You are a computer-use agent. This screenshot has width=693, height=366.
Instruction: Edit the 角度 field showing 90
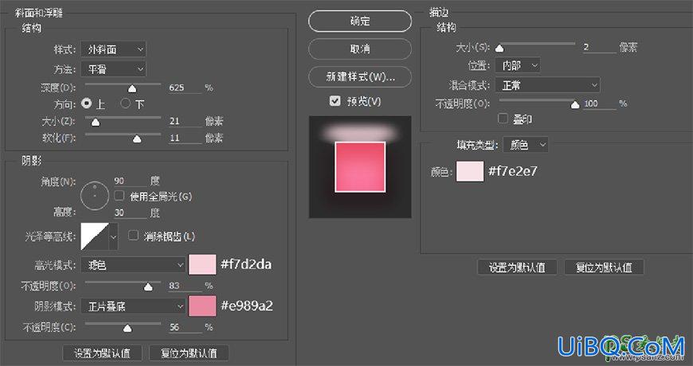point(130,181)
